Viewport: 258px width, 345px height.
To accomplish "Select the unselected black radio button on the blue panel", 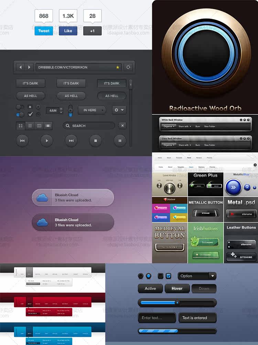I will pyautogui.click(x=141, y=276).
